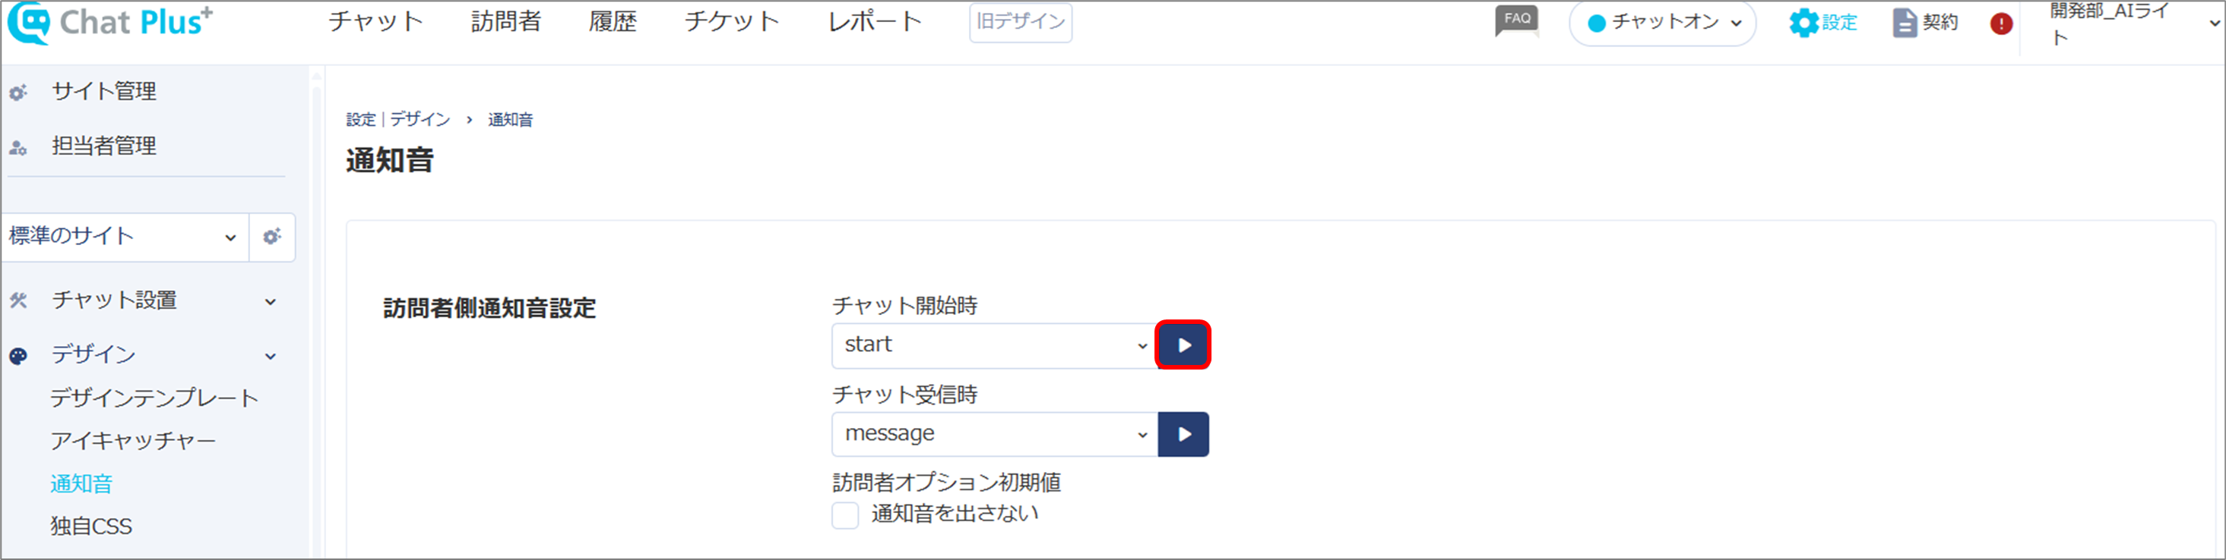Open デザインテンプレート in sidebar

click(155, 398)
